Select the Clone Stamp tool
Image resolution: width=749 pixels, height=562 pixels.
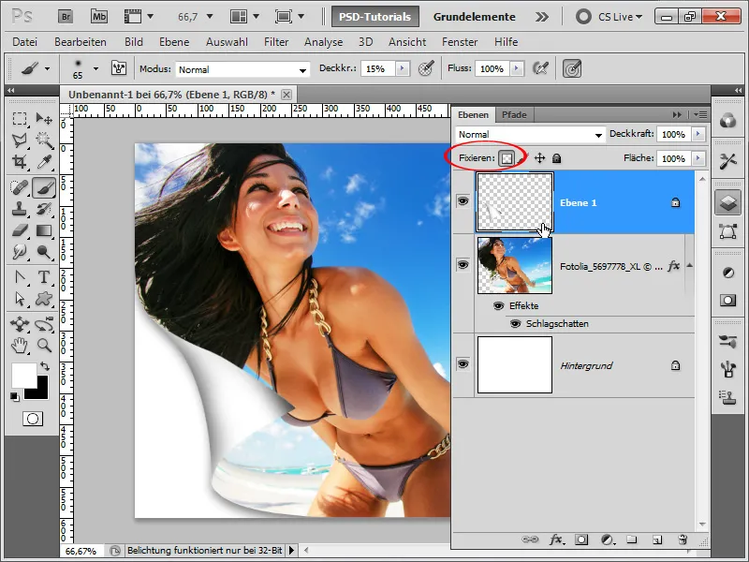coord(19,209)
